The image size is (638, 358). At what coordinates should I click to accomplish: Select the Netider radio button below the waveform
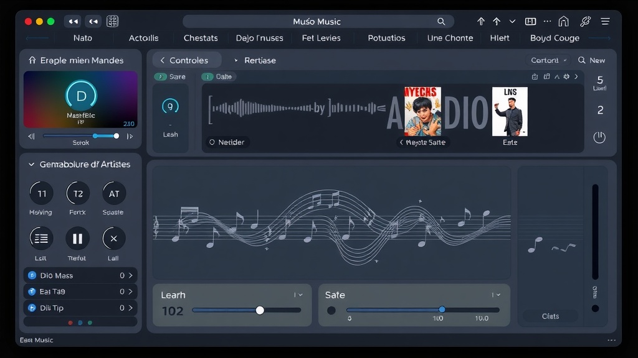(212, 142)
